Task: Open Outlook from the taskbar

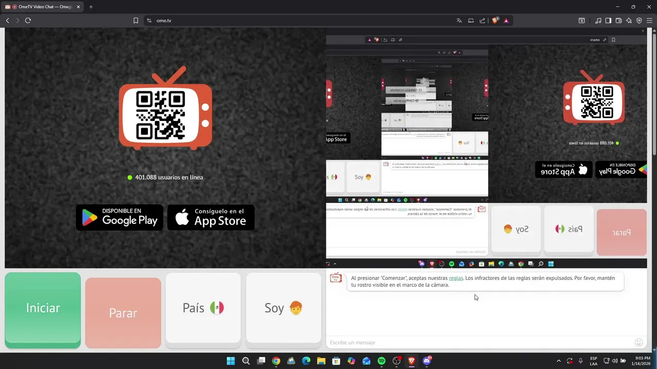Action: [x=366, y=361]
